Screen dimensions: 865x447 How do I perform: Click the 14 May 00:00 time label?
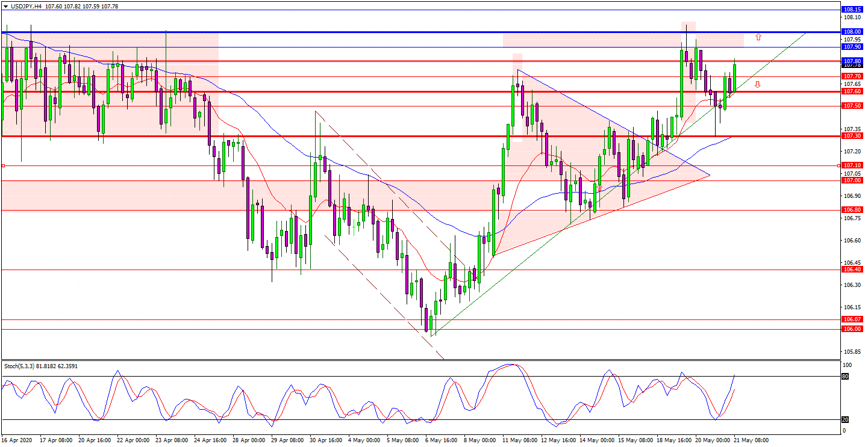pyautogui.click(x=596, y=440)
